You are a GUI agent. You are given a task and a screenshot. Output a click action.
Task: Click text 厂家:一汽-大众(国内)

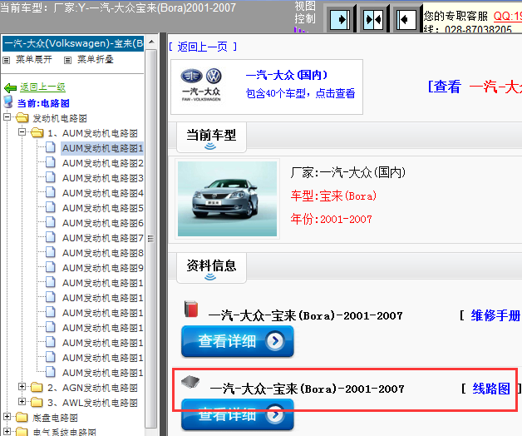click(348, 172)
